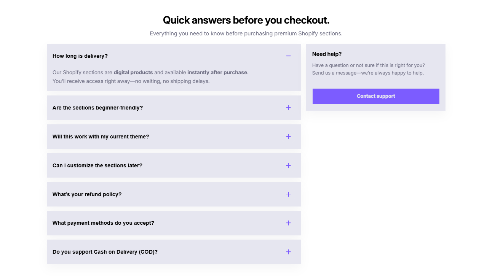495x278 pixels.
Task: Click the plus icon on the theme compatibility row
Action: [x=288, y=137]
